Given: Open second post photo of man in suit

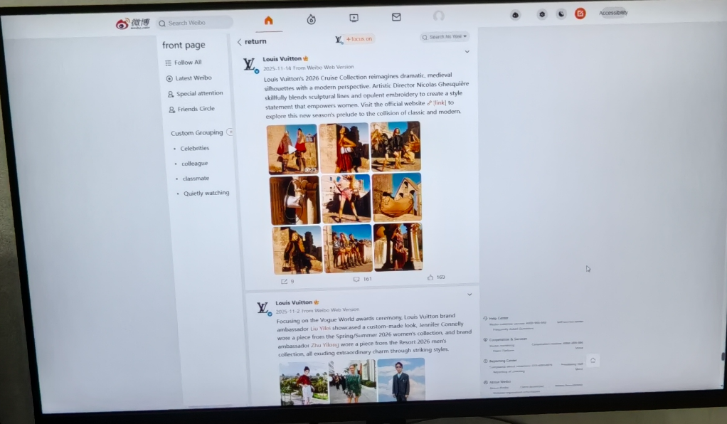Looking at the screenshot, I should [x=401, y=379].
